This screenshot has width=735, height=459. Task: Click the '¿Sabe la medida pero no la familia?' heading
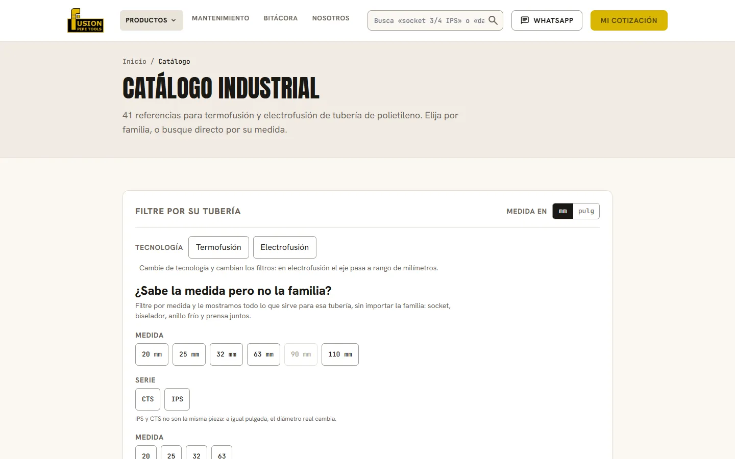point(233,291)
